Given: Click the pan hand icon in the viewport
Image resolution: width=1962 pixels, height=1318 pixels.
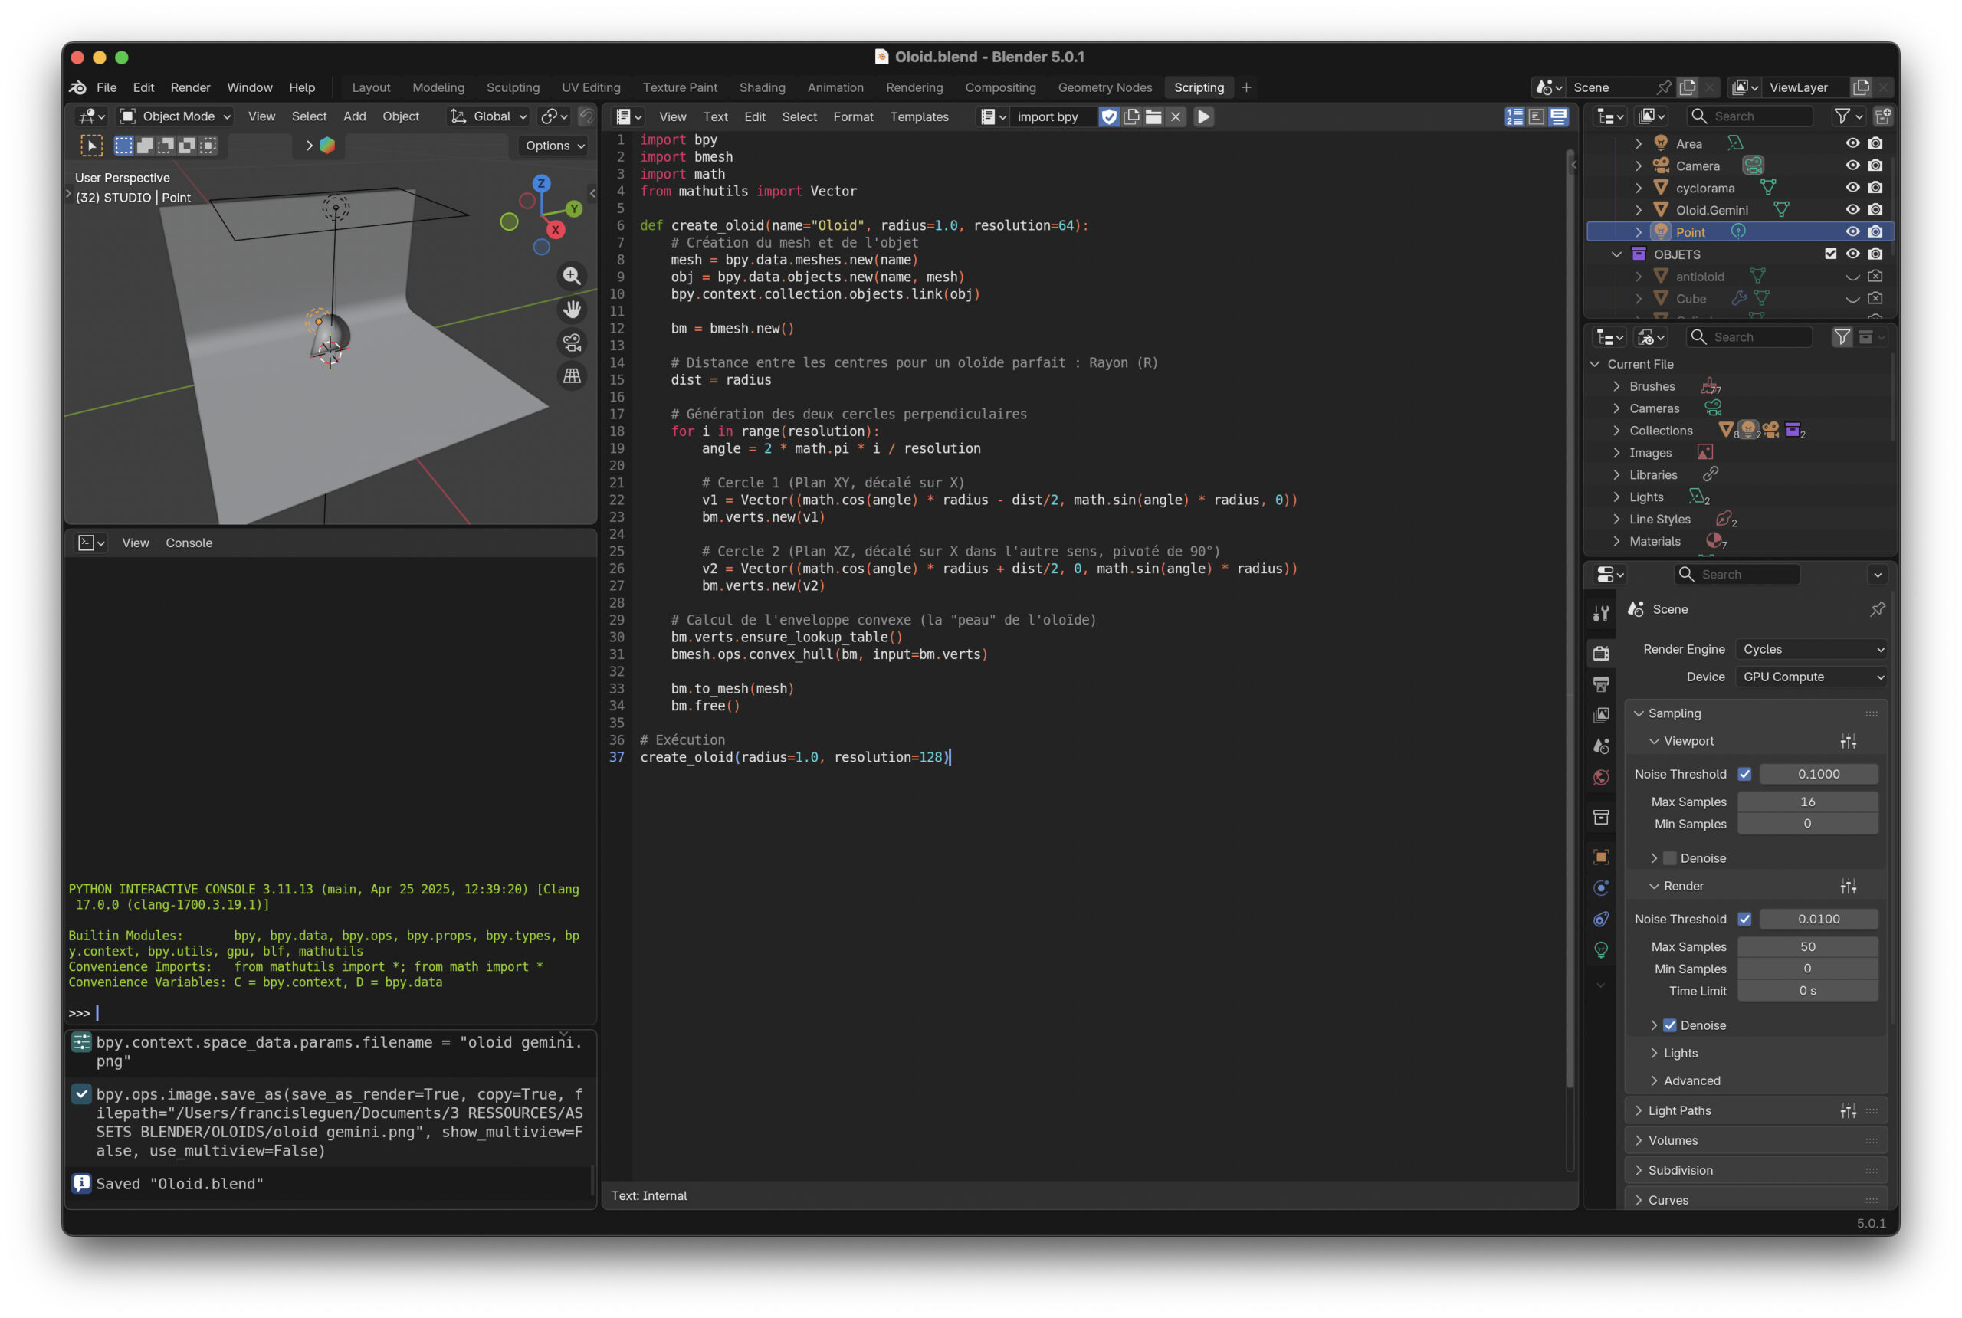Looking at the screenshot, I should point(572,310).
